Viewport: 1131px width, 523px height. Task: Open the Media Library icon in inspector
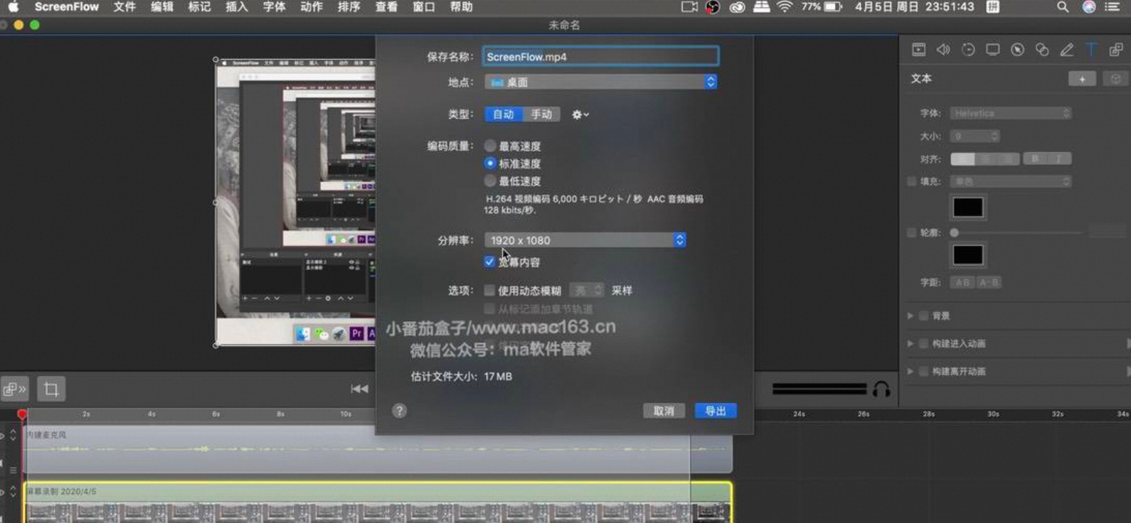click(1116, 50)
